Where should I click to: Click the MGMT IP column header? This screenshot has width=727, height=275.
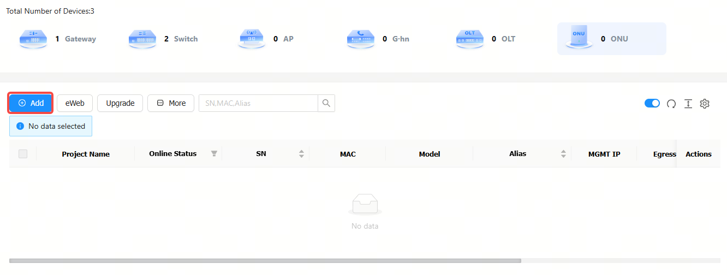(x=604, y=154)
